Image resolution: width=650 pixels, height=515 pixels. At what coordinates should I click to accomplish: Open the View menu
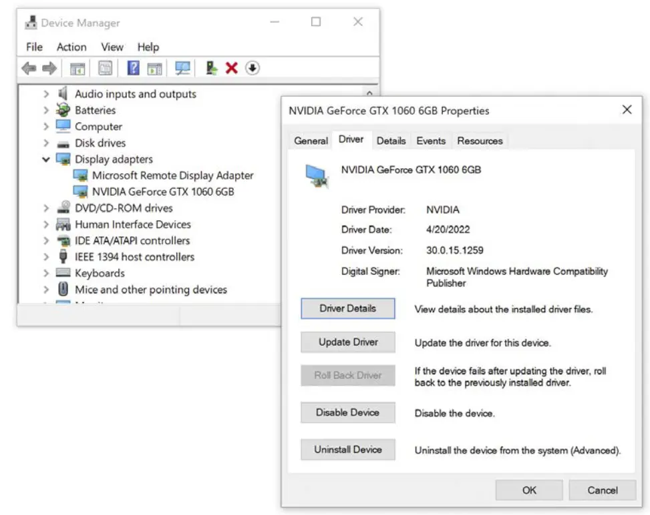112,47
